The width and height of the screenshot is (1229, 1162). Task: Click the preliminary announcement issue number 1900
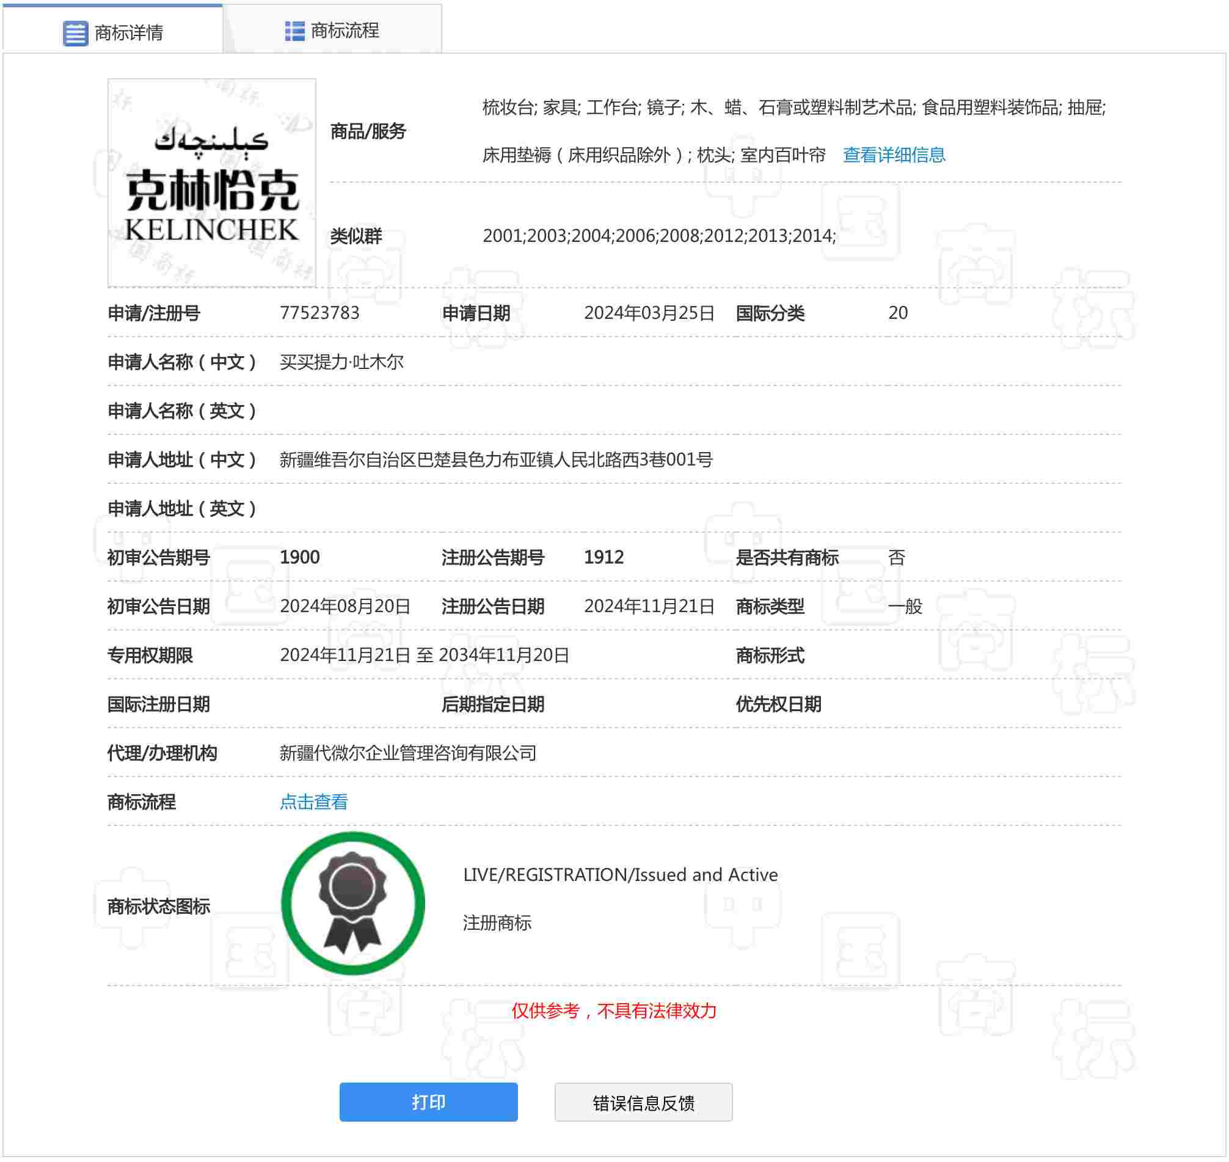coord(300,557)
